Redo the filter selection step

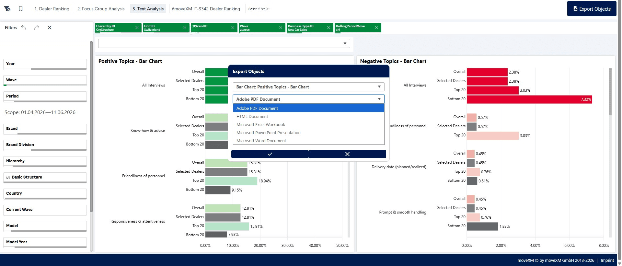37,28
